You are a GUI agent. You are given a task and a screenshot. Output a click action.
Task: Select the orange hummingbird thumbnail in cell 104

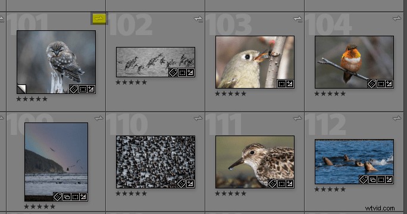pos(354,62)
